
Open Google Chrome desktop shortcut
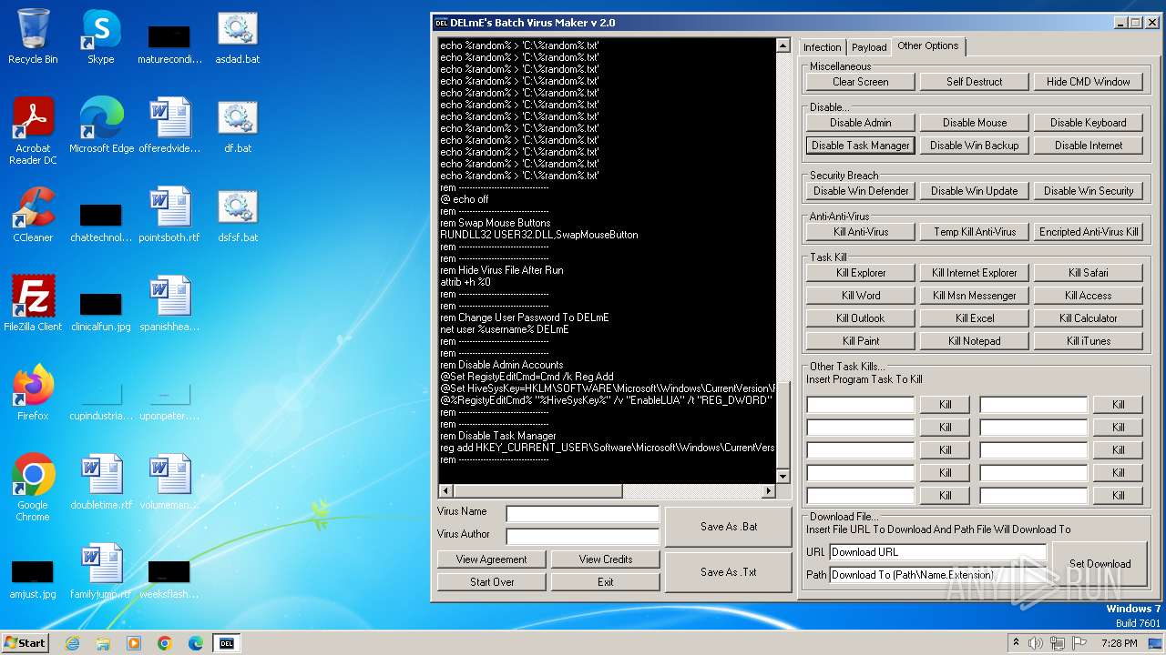(33, 488)
